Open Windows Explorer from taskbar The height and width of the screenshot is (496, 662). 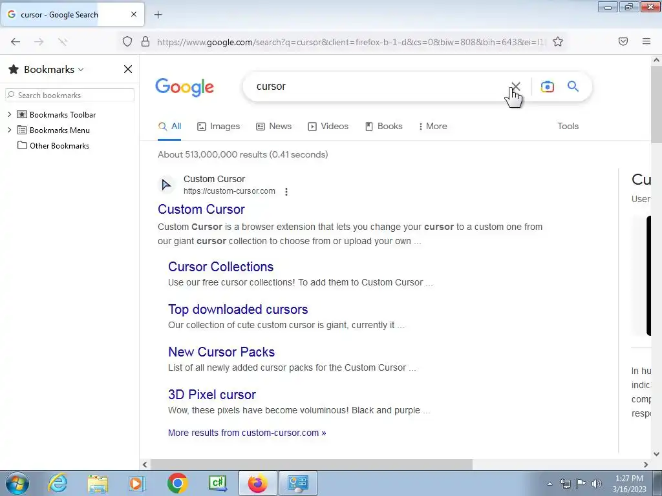coord(98,483)
